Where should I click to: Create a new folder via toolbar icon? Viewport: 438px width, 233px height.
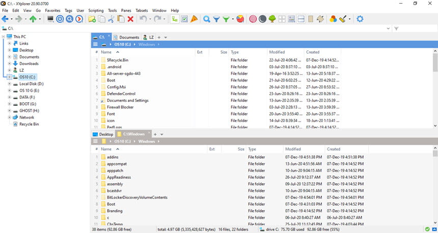coord(92,19)
